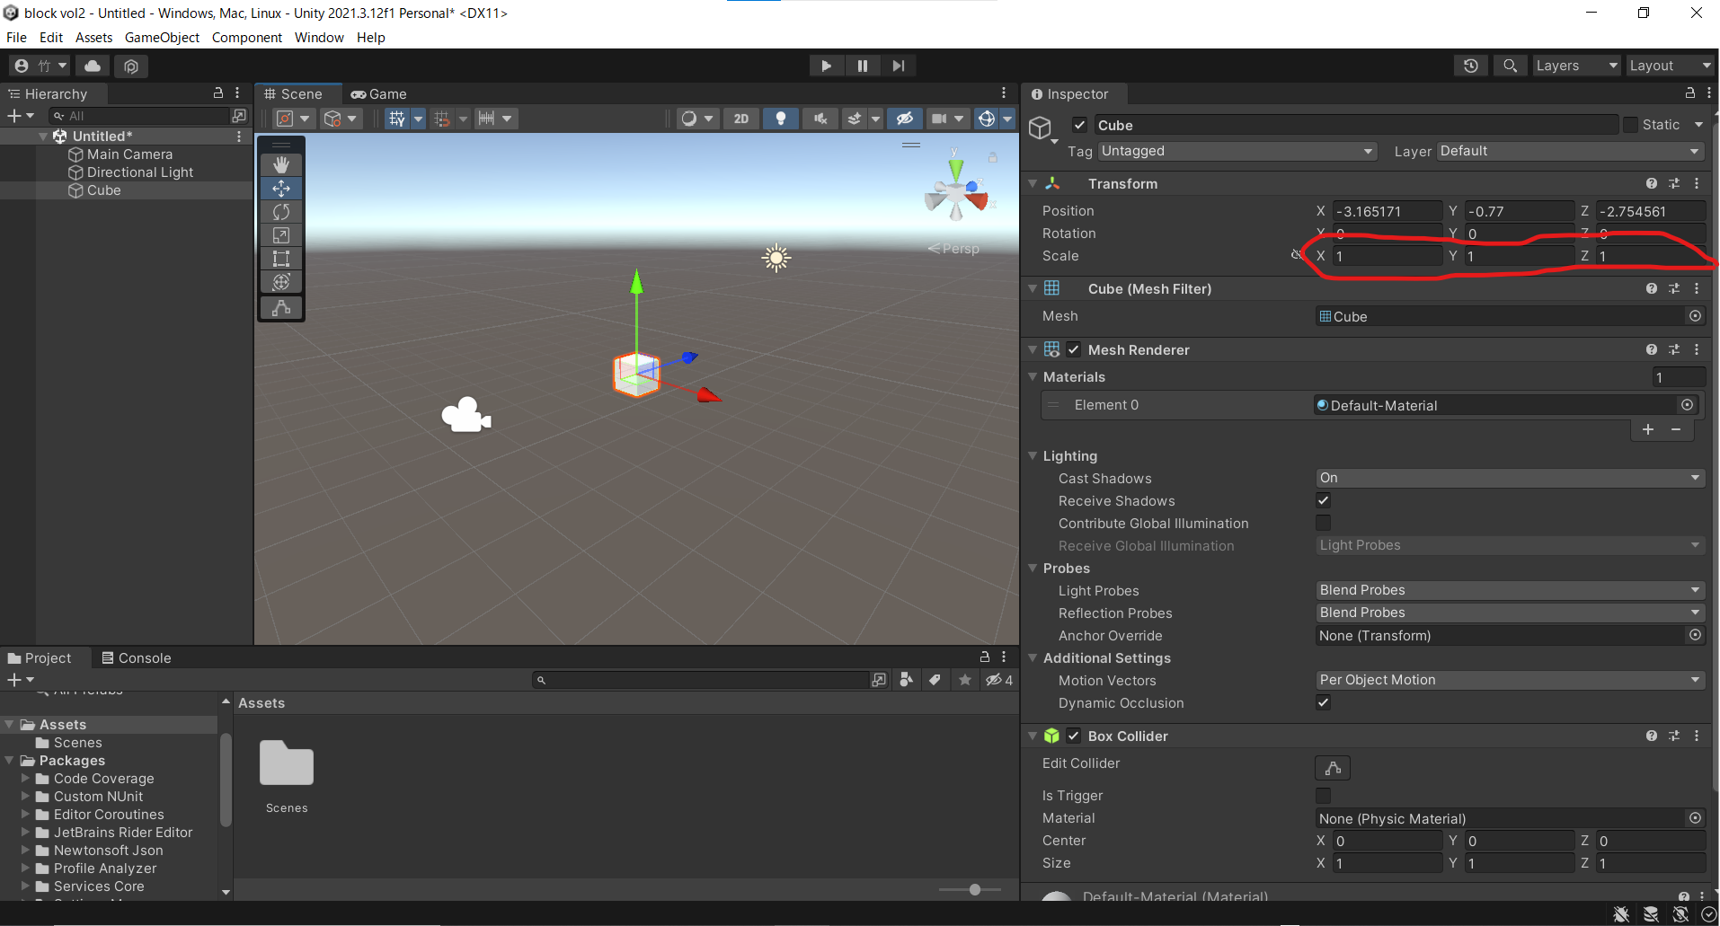Click the Mesh object picker circle
Viewport: 1720px width, 926px height.
[1695, 316]
